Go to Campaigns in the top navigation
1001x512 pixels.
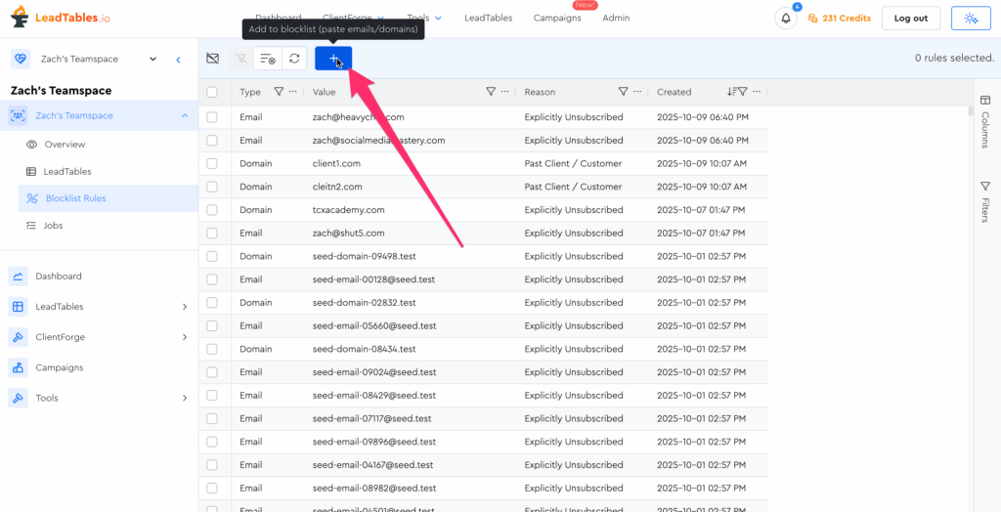[x=557, y=18]
